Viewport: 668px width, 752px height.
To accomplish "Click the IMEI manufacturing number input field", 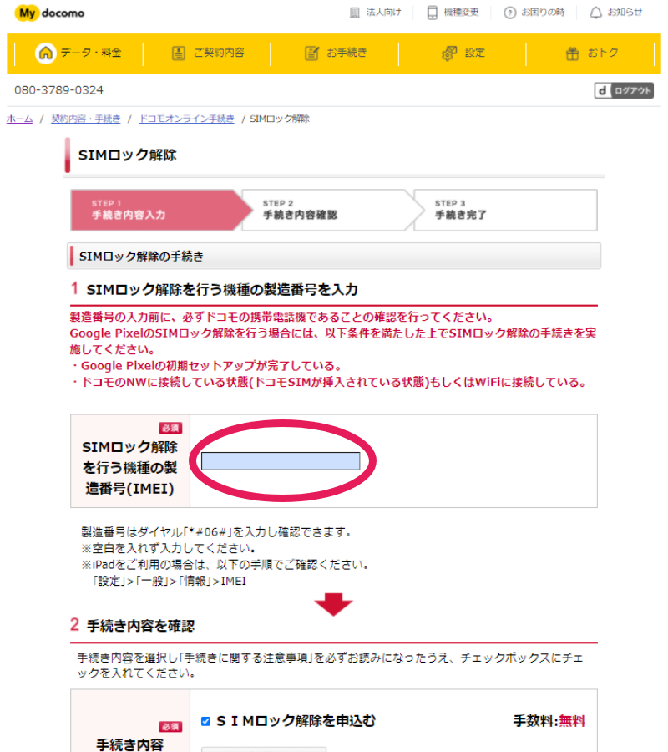I will point(279,460).
